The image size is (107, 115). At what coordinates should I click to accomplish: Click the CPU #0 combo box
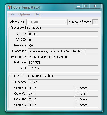point(47,22)
